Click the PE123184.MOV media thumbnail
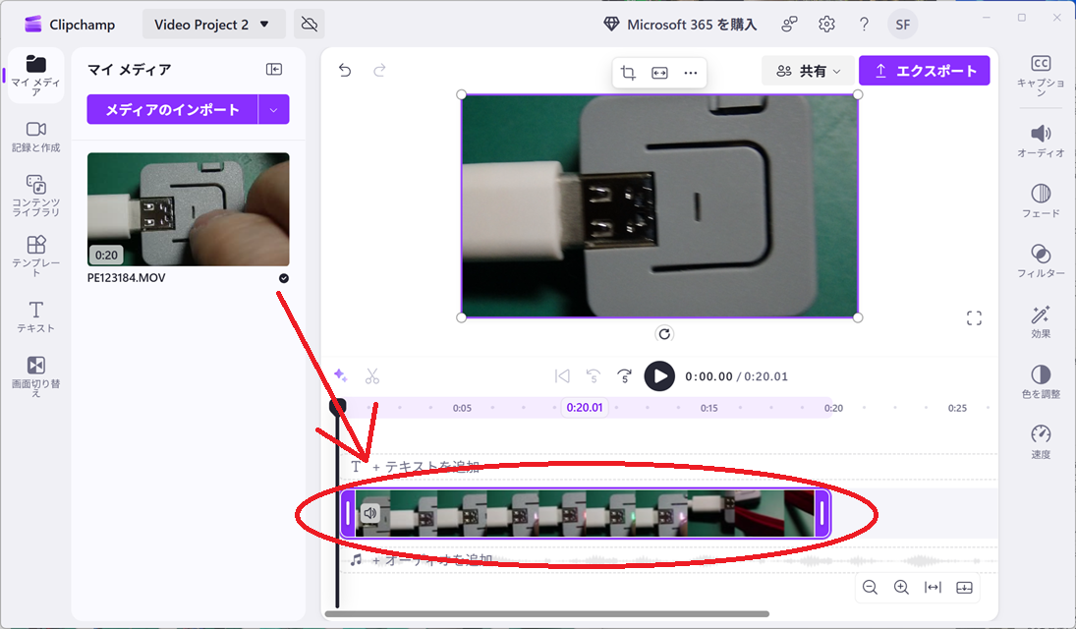The image size is (1076, 629). (x=188, y=209)
